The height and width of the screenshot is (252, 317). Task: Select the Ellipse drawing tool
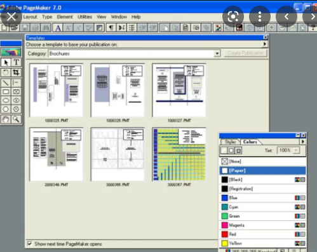(x=6, y=100)
